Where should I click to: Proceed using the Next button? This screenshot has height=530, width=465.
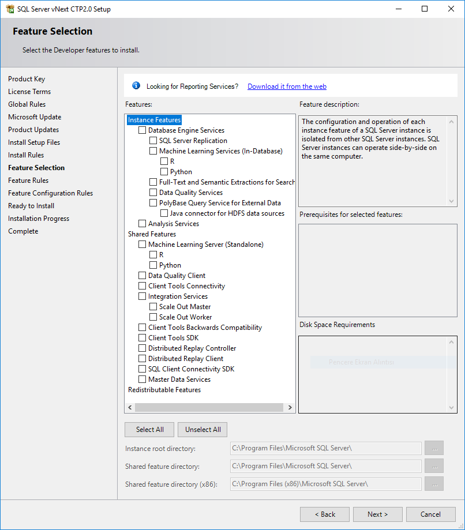coord(377,514)
